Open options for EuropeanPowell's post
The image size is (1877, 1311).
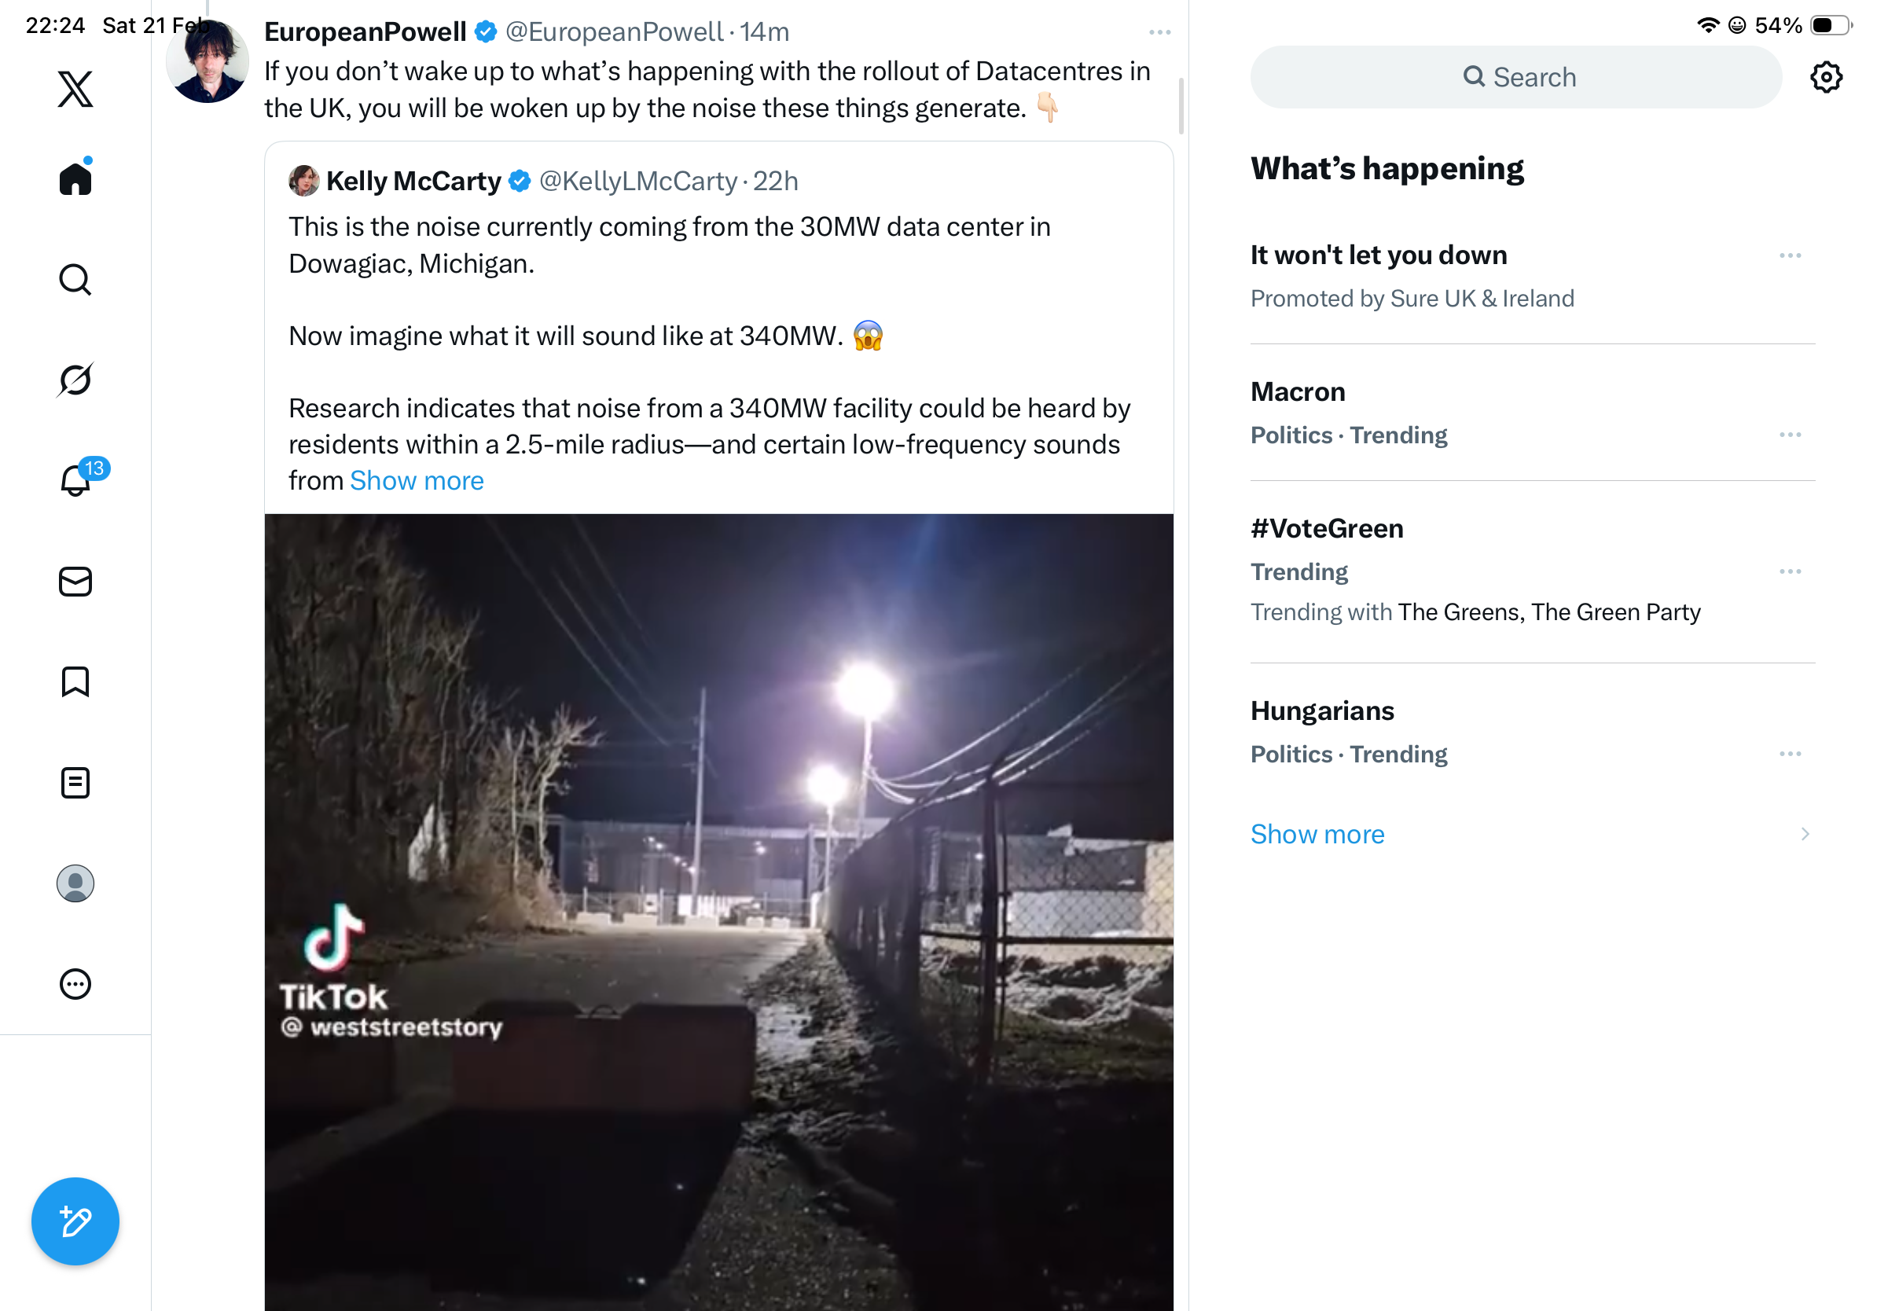pyautogui.click(x=1159, y=33)
